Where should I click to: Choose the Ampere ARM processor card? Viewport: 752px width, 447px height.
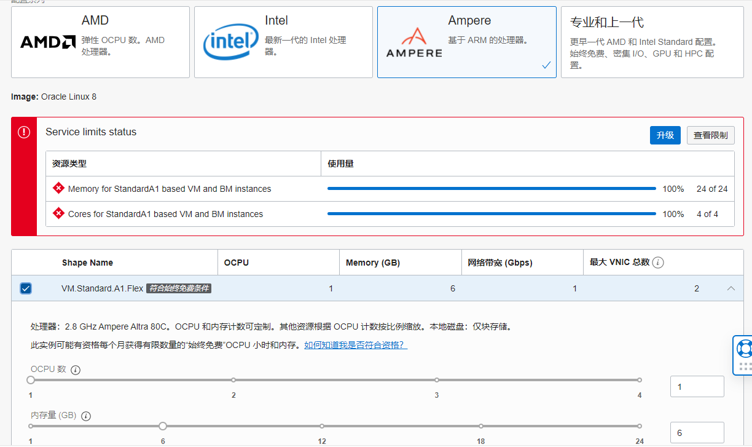(467, 42)
